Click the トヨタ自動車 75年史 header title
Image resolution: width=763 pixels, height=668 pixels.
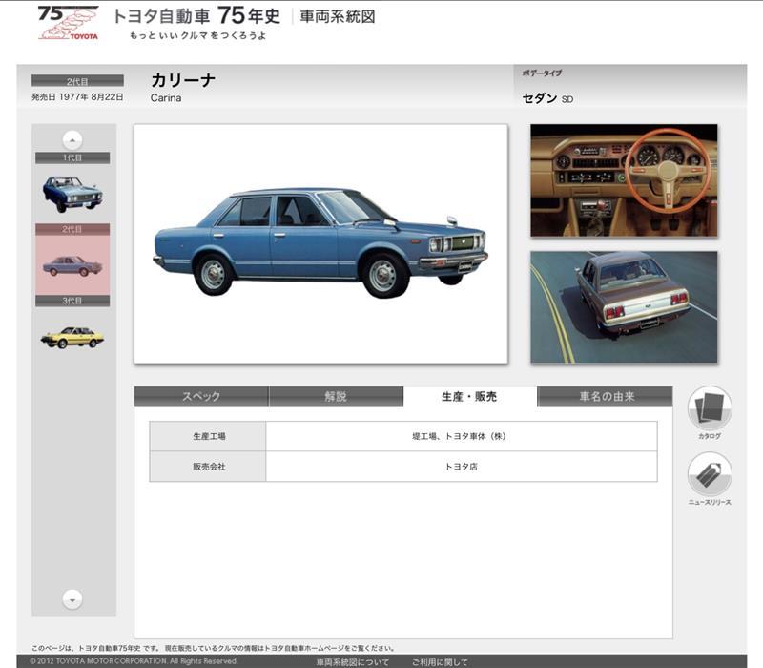pos(196,16)
